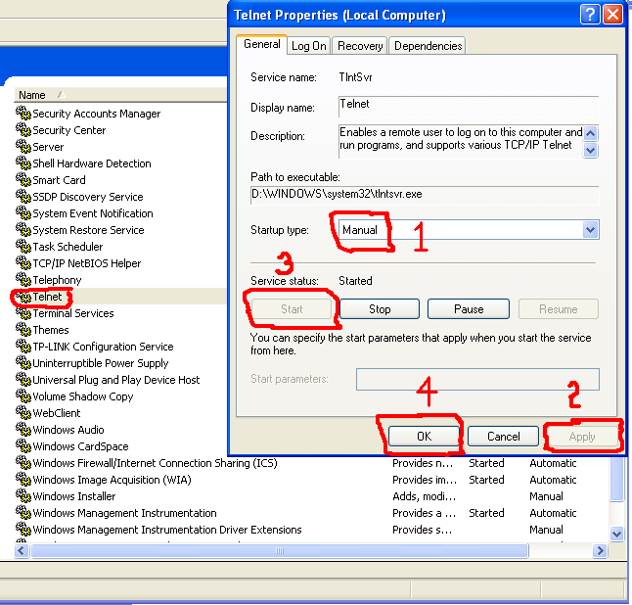Switch to the Log On tab
The image size is (632, 605).
pos(309,46)
